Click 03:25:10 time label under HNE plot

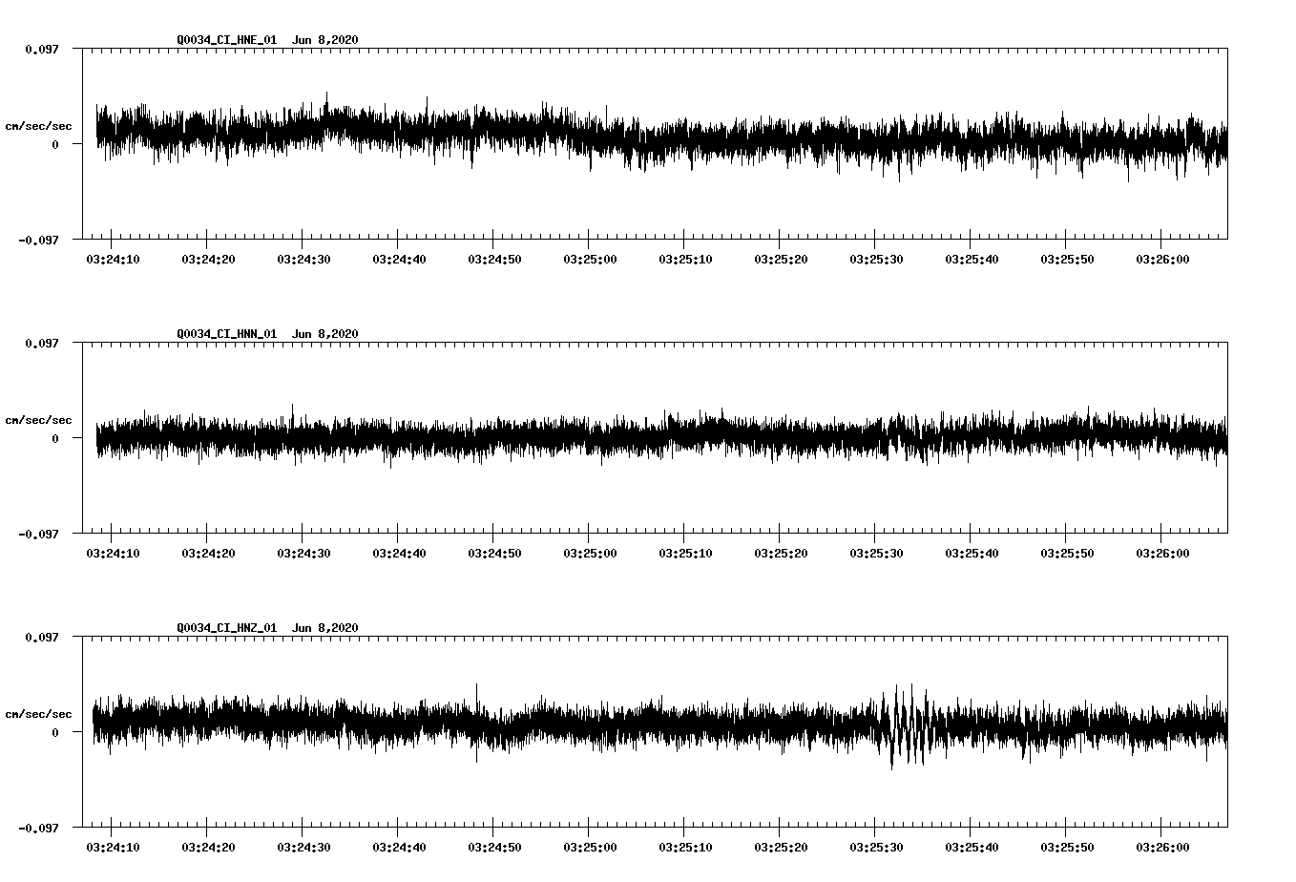pos(685,260)
